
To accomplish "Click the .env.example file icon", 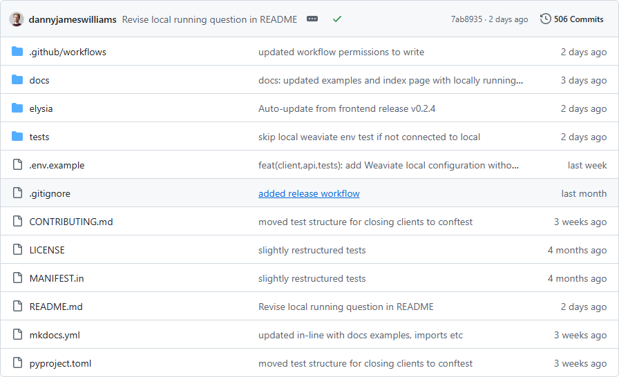I will (17, 165).
